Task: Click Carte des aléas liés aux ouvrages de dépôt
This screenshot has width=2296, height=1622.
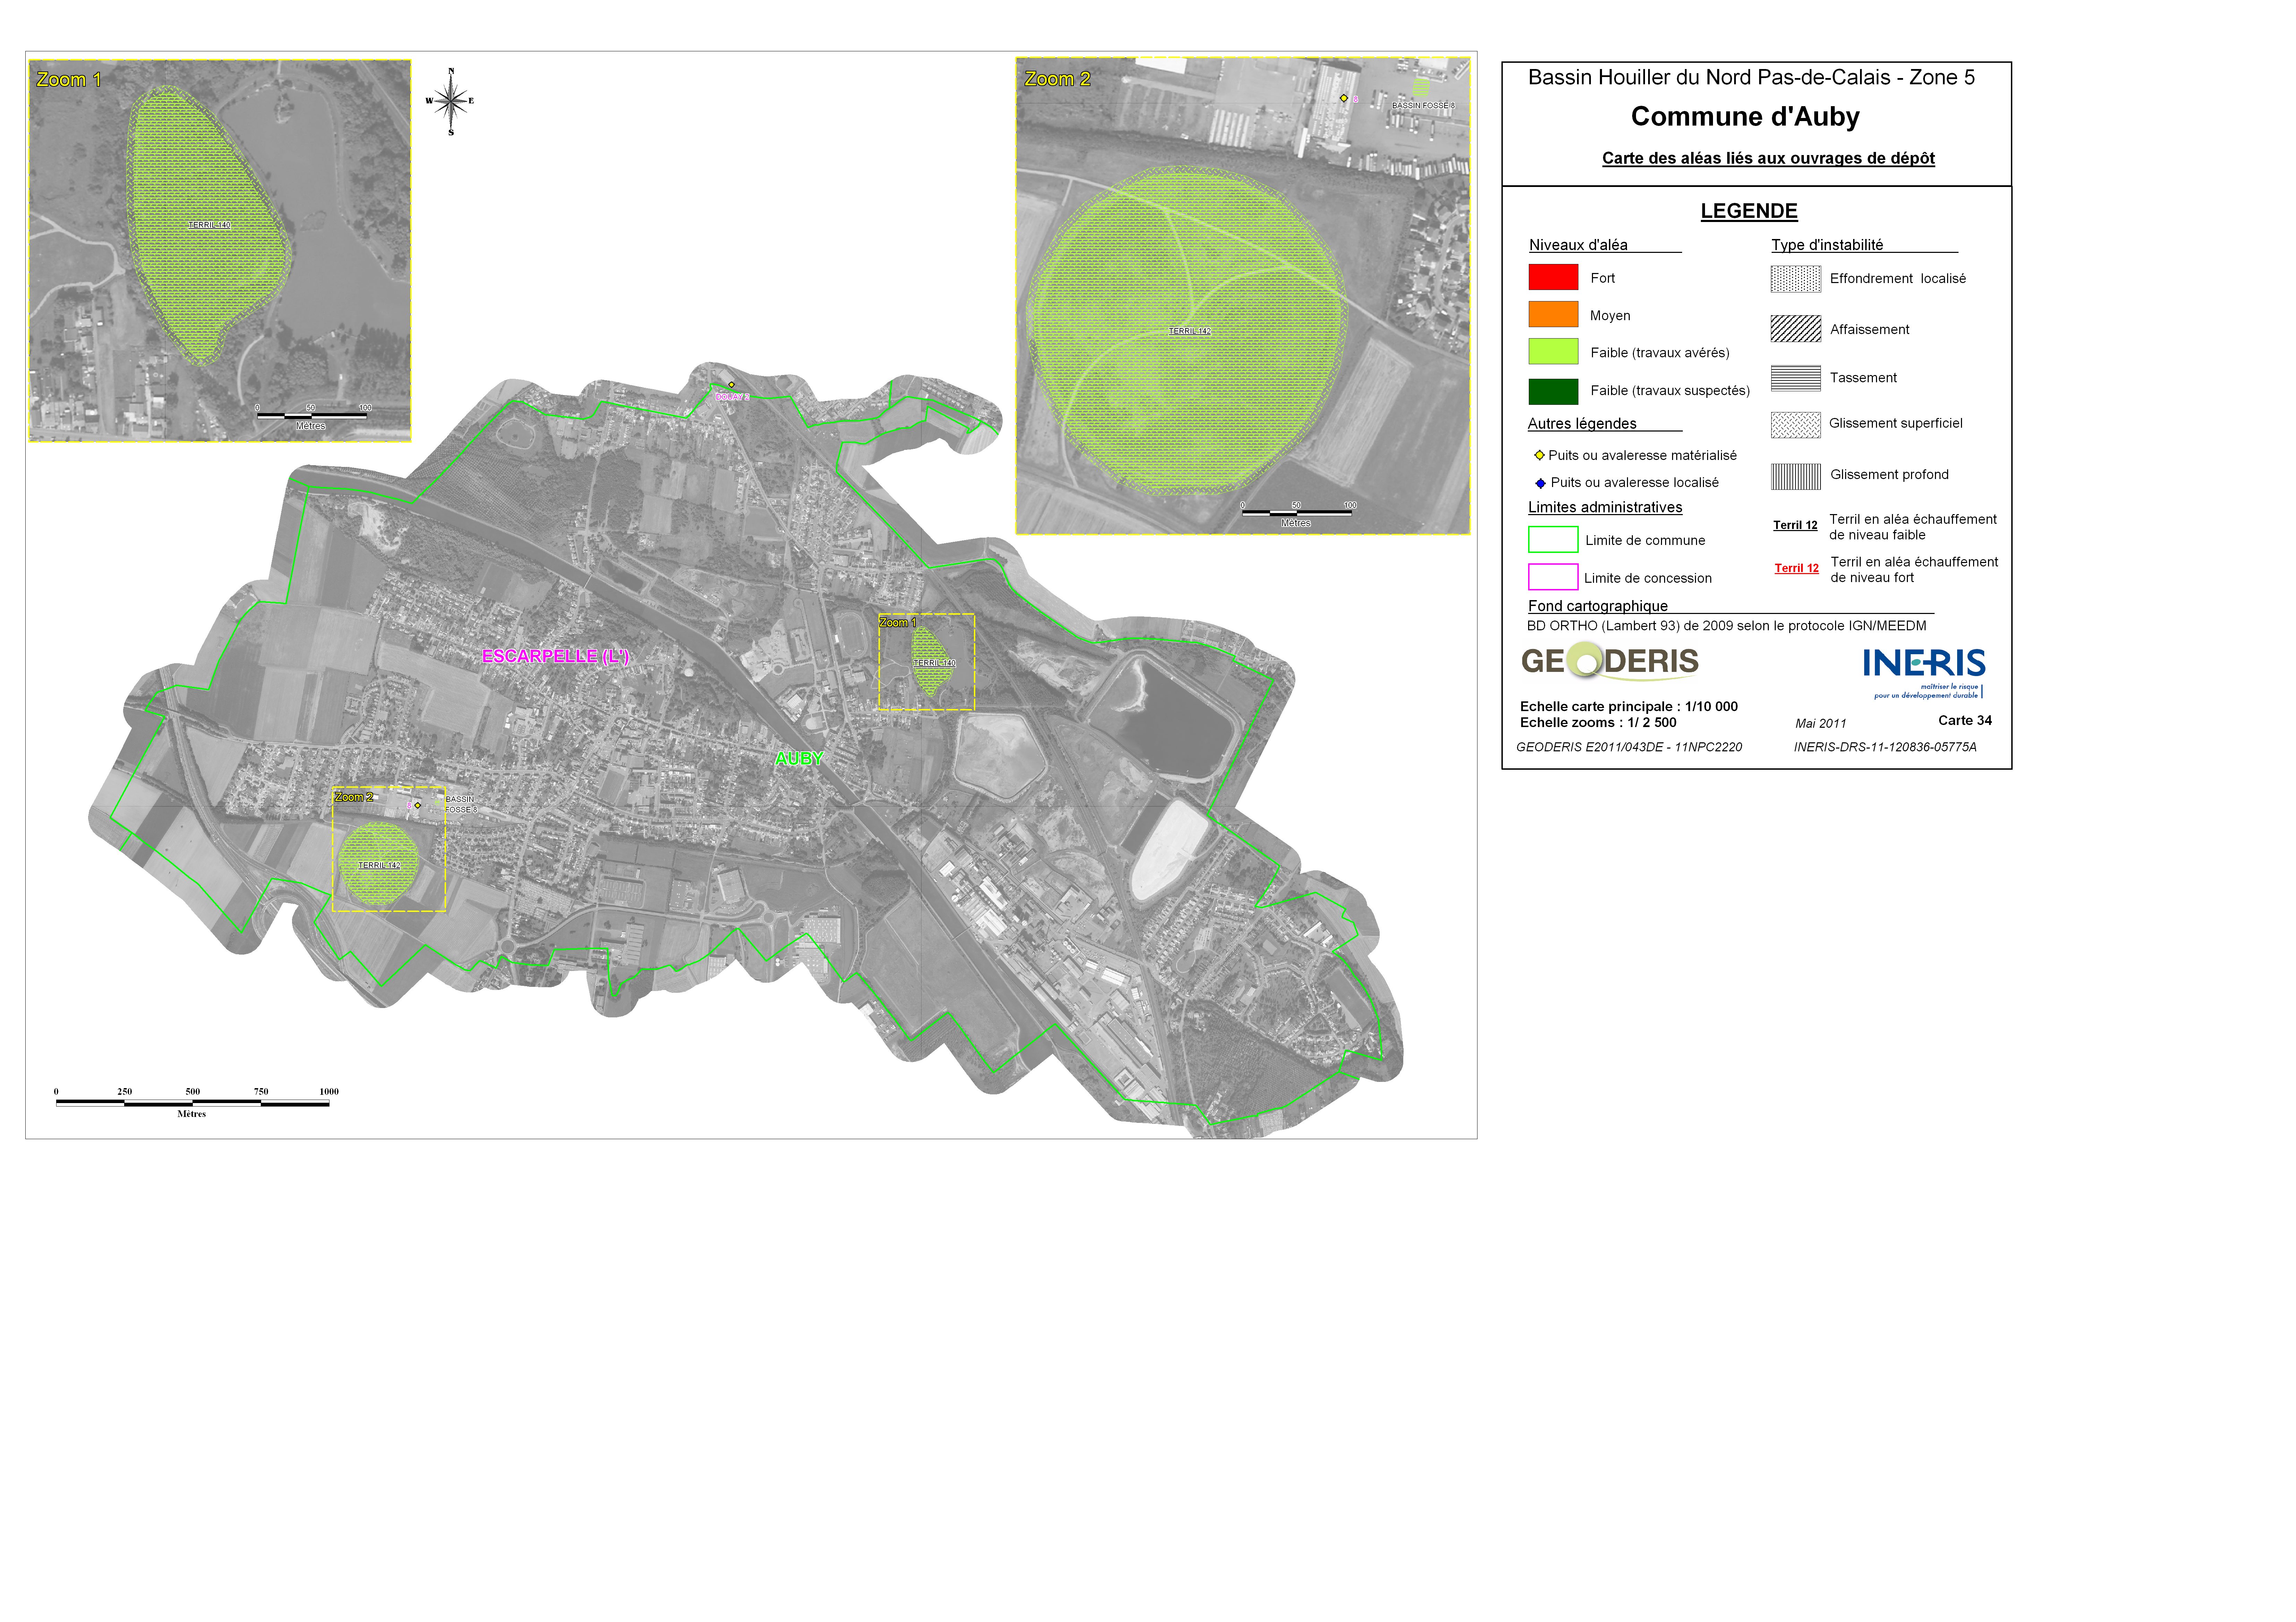Action: point(1768,158)
